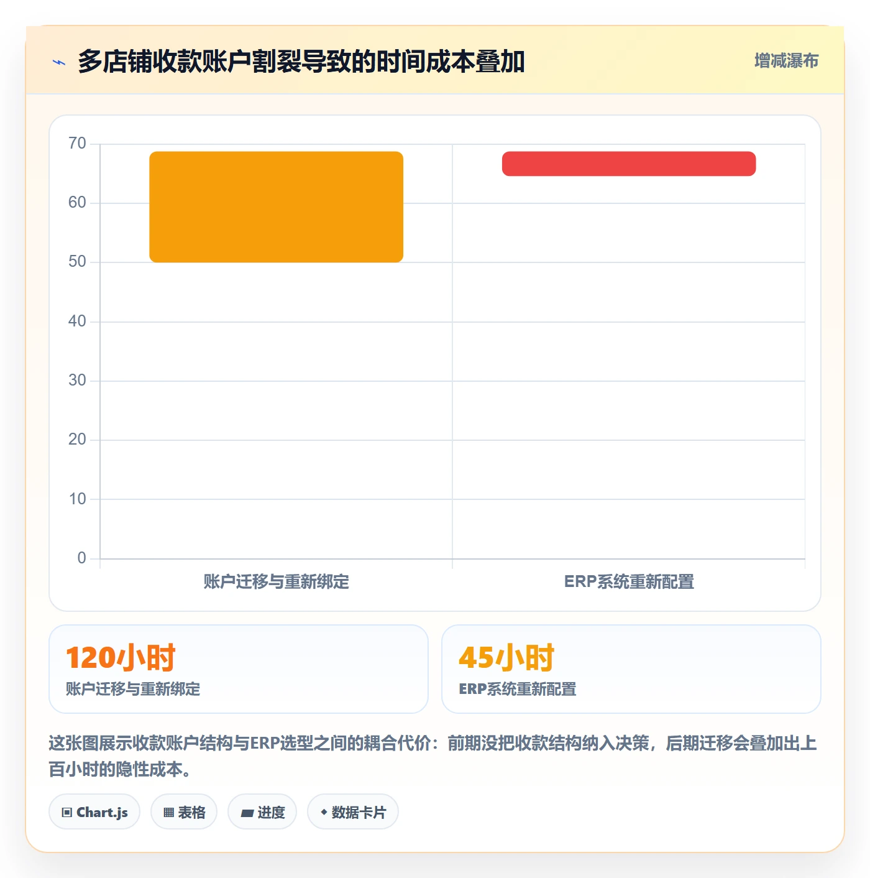Click the y-axis value 20

click(77, 440)
